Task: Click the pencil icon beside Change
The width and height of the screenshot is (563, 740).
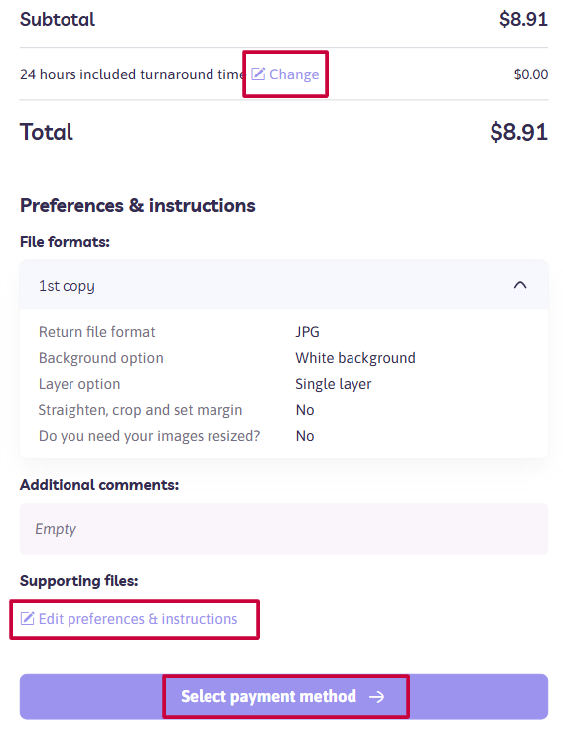Action: pyautogui.click(x=258, y=74)
